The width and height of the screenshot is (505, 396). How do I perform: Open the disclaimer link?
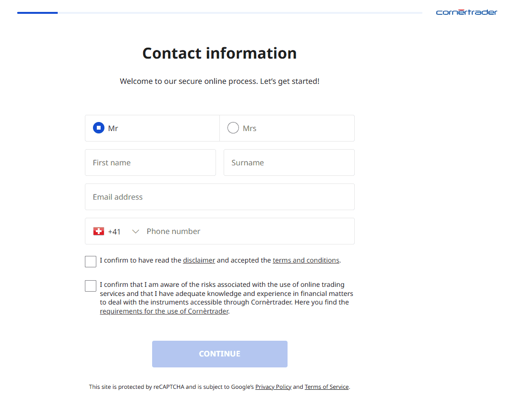pyautogui.click(x=199, y=260)
